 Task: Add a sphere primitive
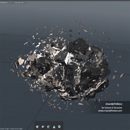(43, 127)
